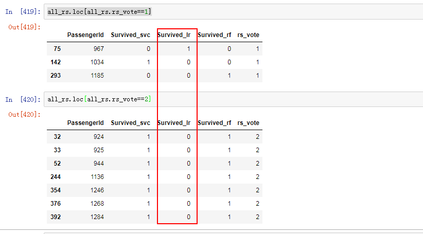Click the code cell In [419]
The image size is (423, 234).
(x=233, y=12)
